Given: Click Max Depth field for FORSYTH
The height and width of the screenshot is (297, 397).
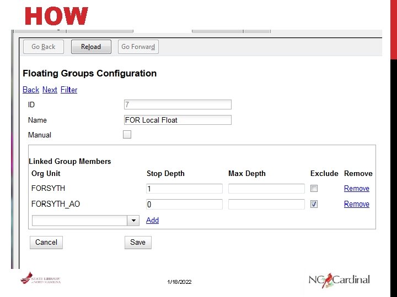Looking at the screenshot, I should pyautogui.click(x=266, y=189).
